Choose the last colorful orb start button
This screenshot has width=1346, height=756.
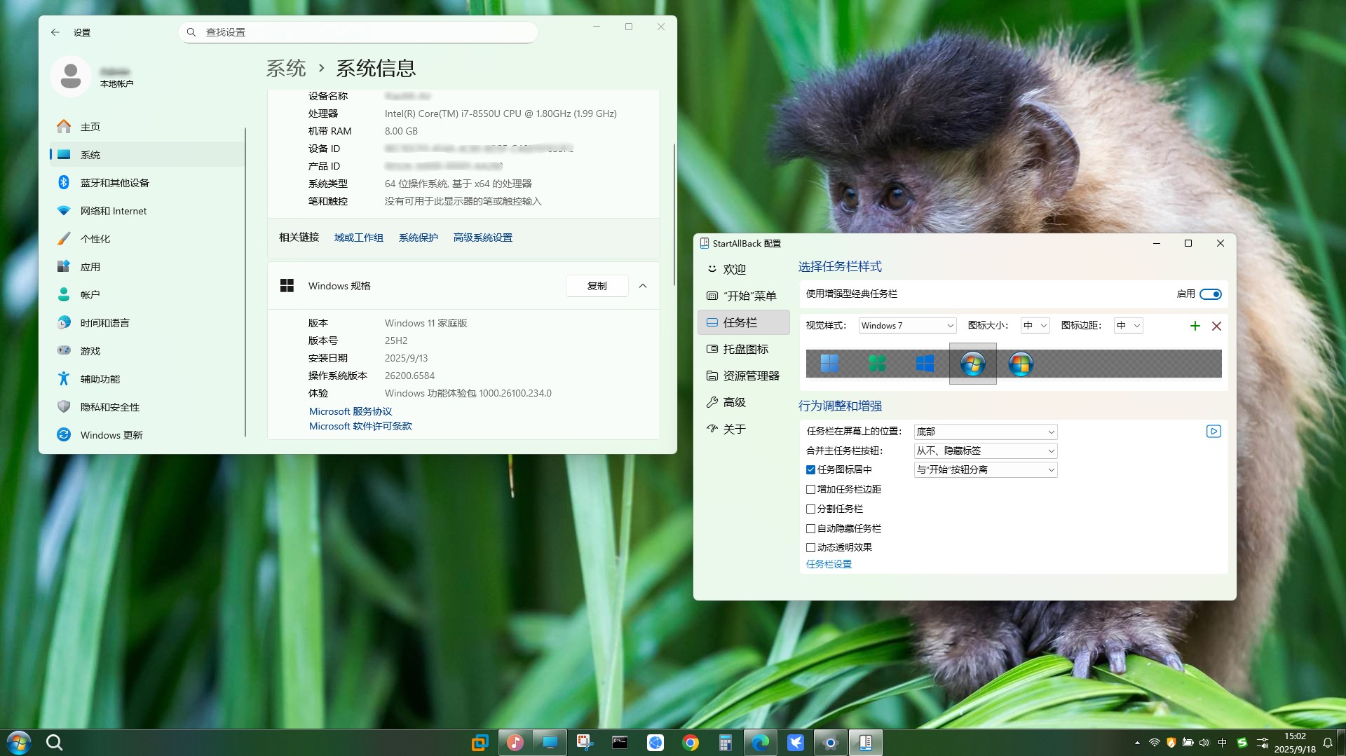(x=1020, y=364)
